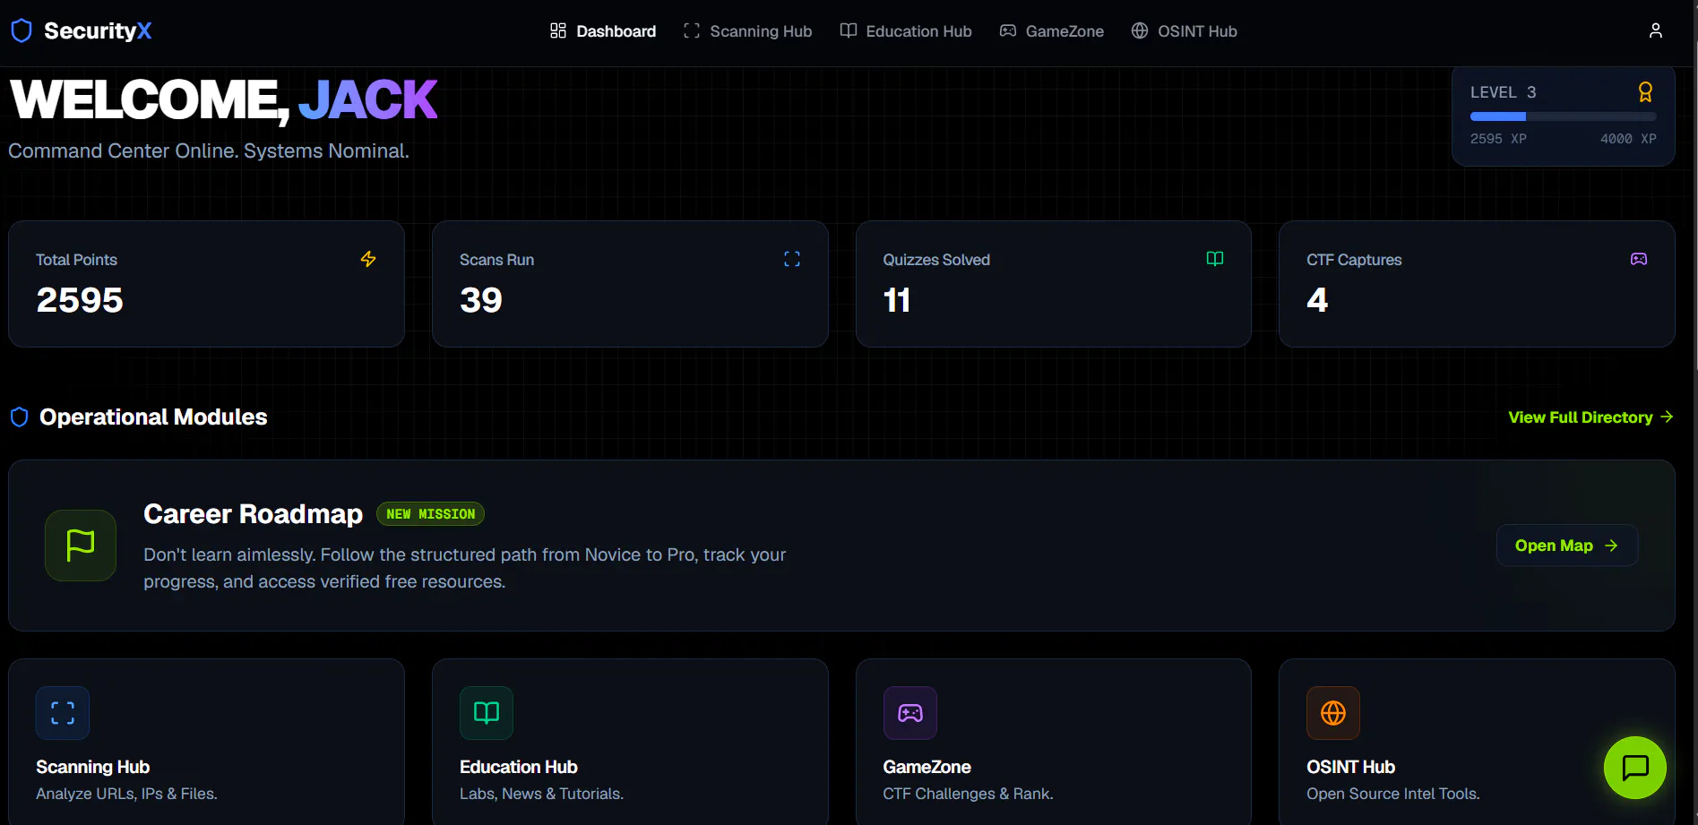The image size is (1698, 825).
Task: Click 'Labs, News & Tutorials.' text
Action: pyautogui.click(x=541, y=794)
